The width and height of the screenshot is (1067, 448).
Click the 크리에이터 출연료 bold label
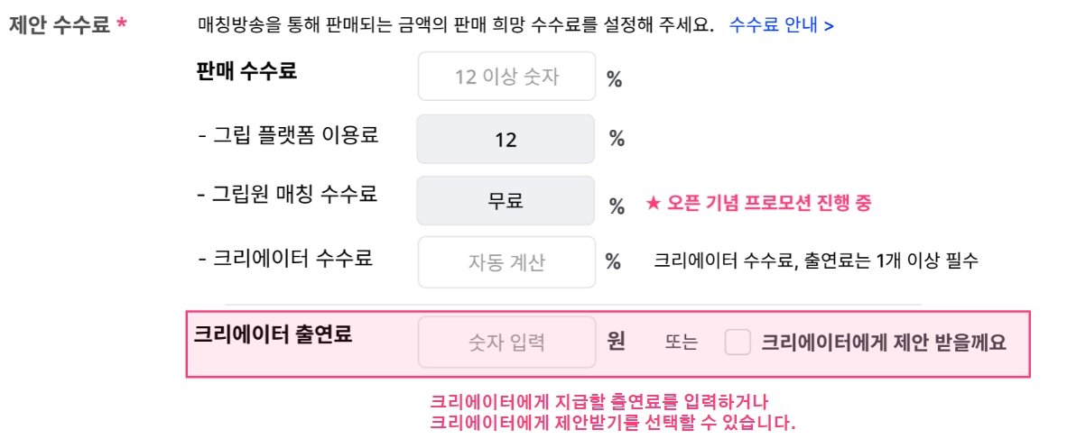click(x=273, y=334)
